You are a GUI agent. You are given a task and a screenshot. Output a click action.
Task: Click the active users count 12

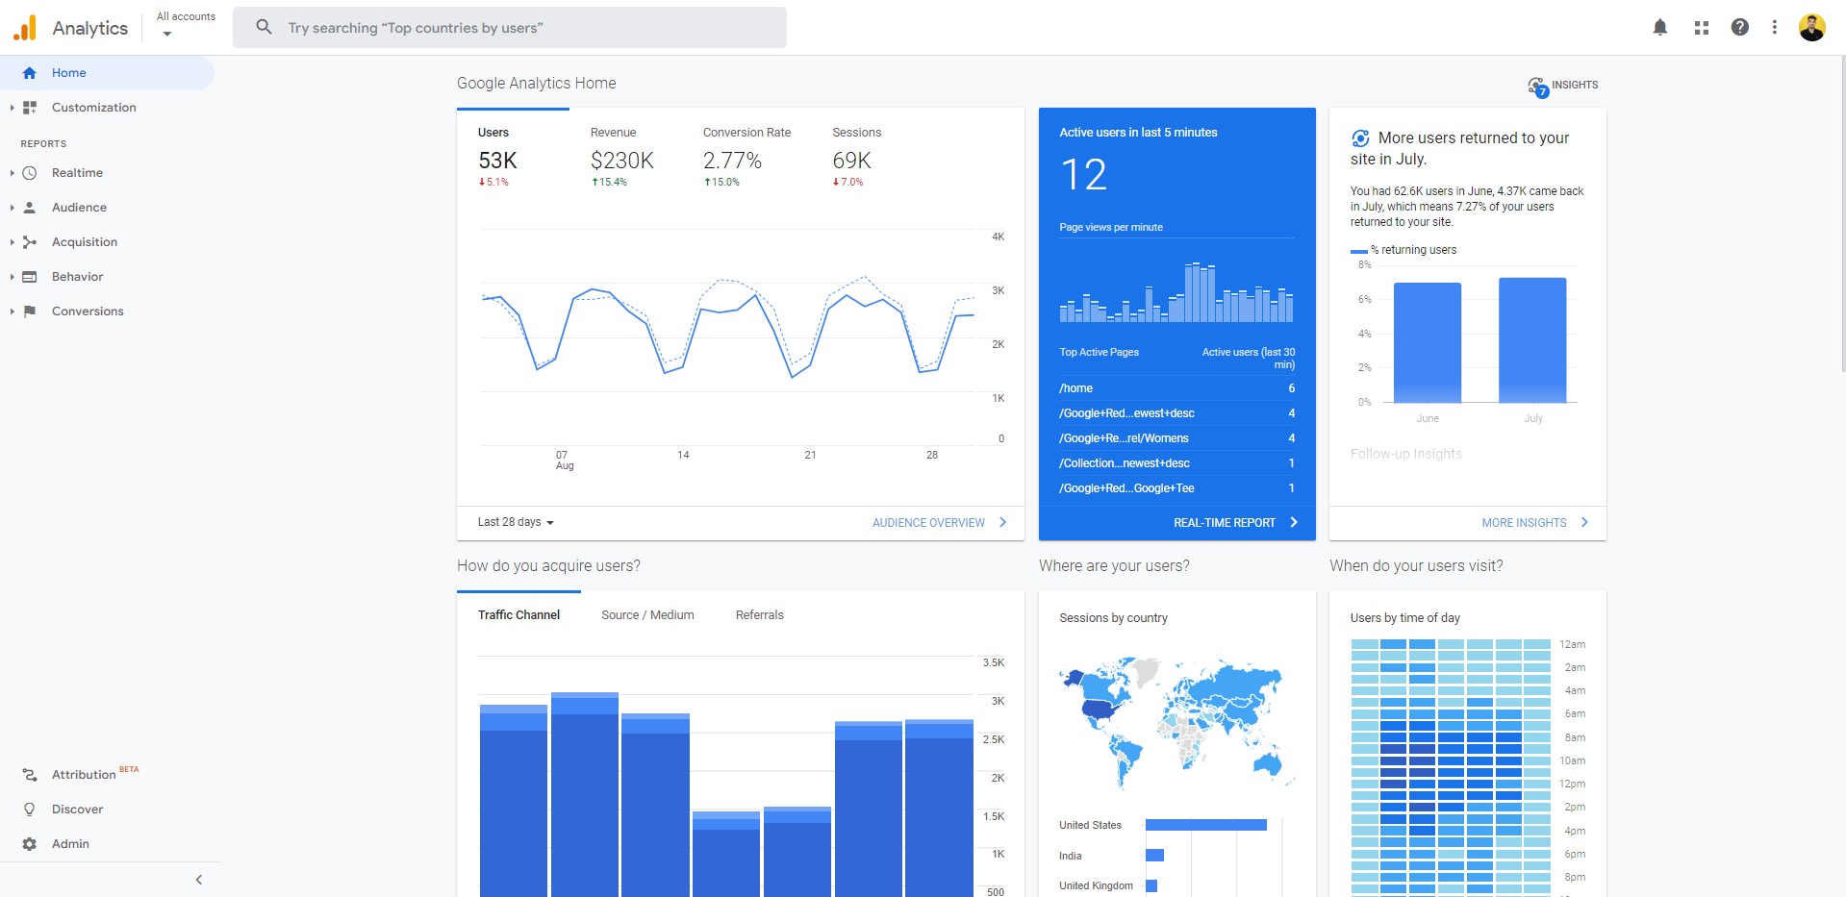[1083, 175]
